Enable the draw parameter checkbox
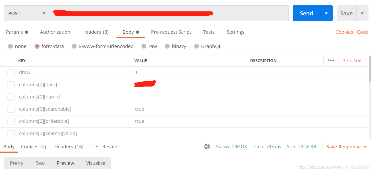372x172 pixels. coord(11,72)
